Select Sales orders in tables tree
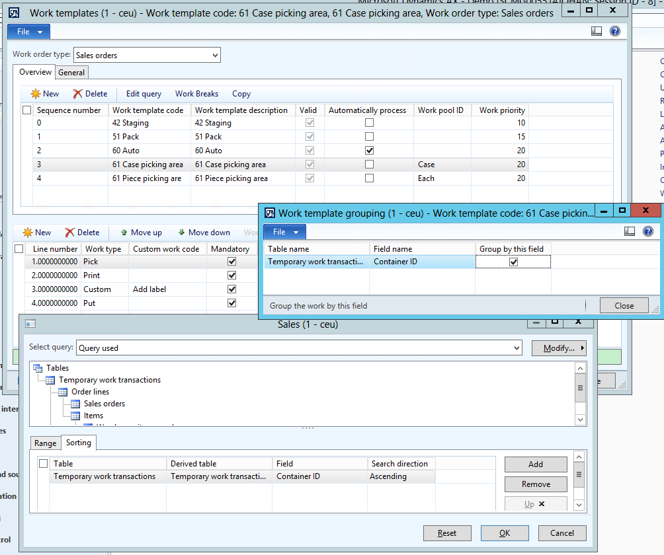This screenshot has height=555, width=664. 104,404
